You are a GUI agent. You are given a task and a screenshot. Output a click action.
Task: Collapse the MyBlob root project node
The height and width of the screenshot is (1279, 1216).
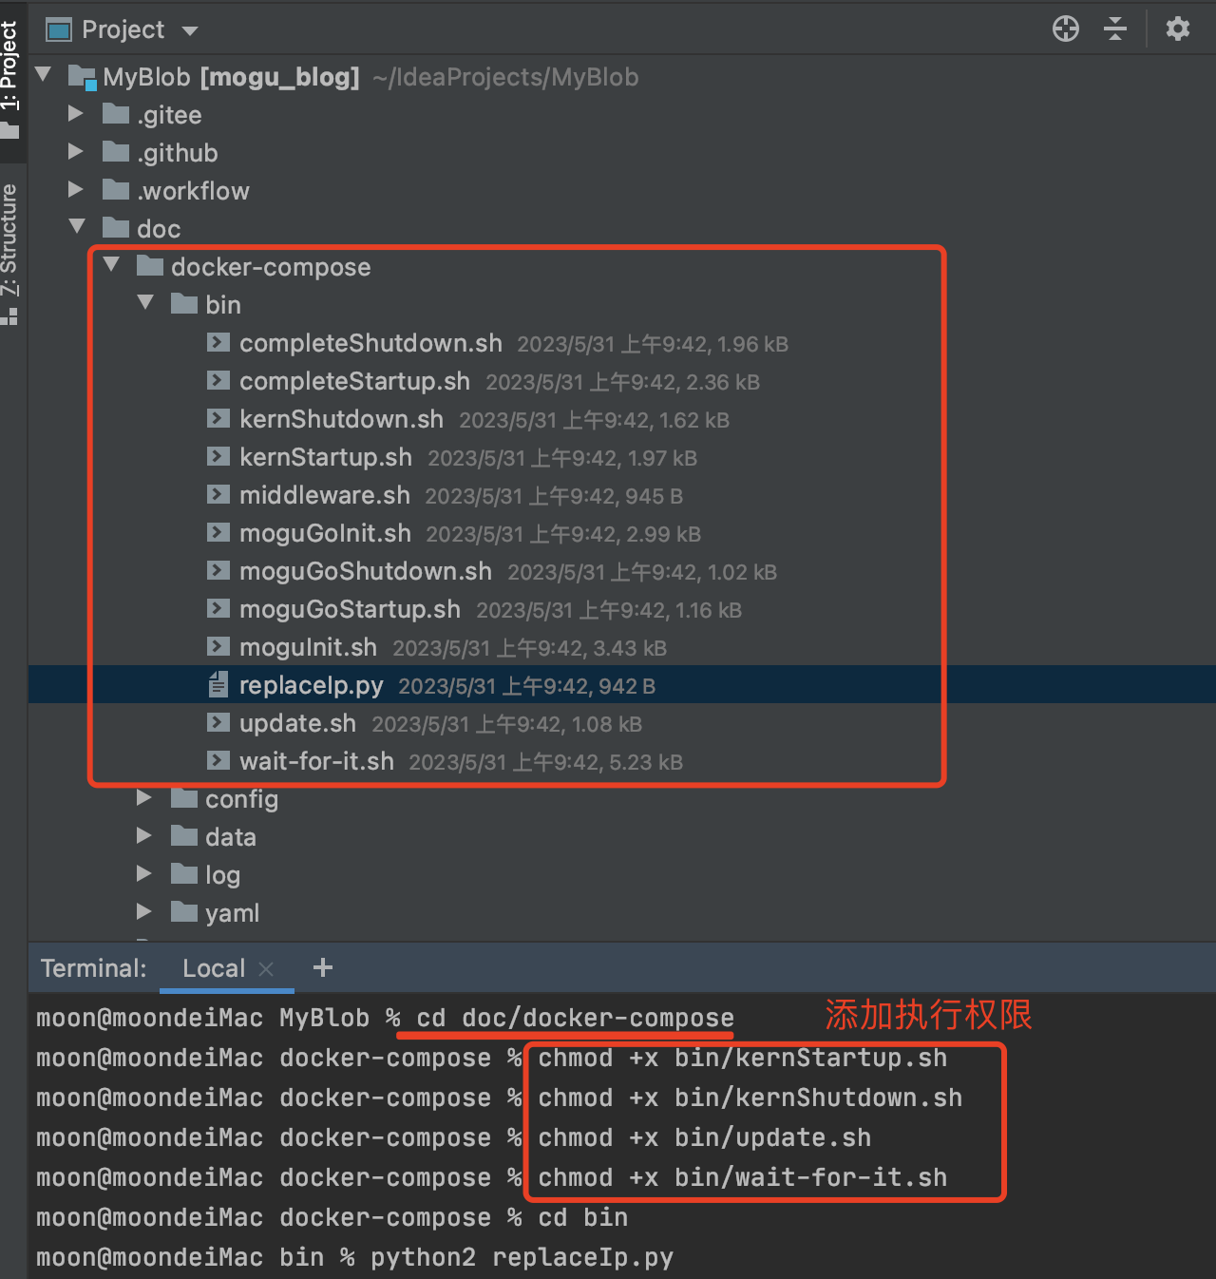(43, 73)
